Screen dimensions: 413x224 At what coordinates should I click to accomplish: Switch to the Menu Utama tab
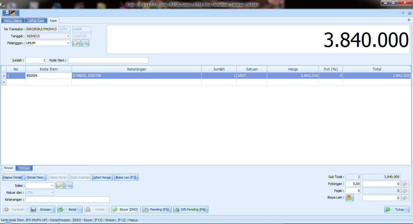(13, 21)
